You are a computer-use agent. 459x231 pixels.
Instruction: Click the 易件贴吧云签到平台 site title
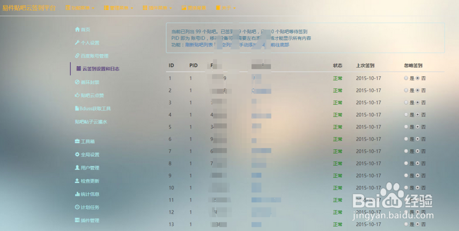click(29, 8)
